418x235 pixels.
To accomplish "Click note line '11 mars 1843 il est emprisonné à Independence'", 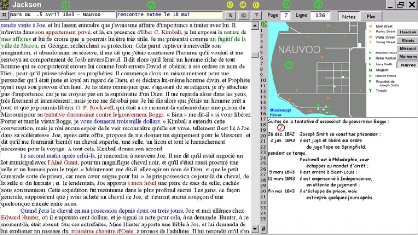I will (x=320, y=179).
